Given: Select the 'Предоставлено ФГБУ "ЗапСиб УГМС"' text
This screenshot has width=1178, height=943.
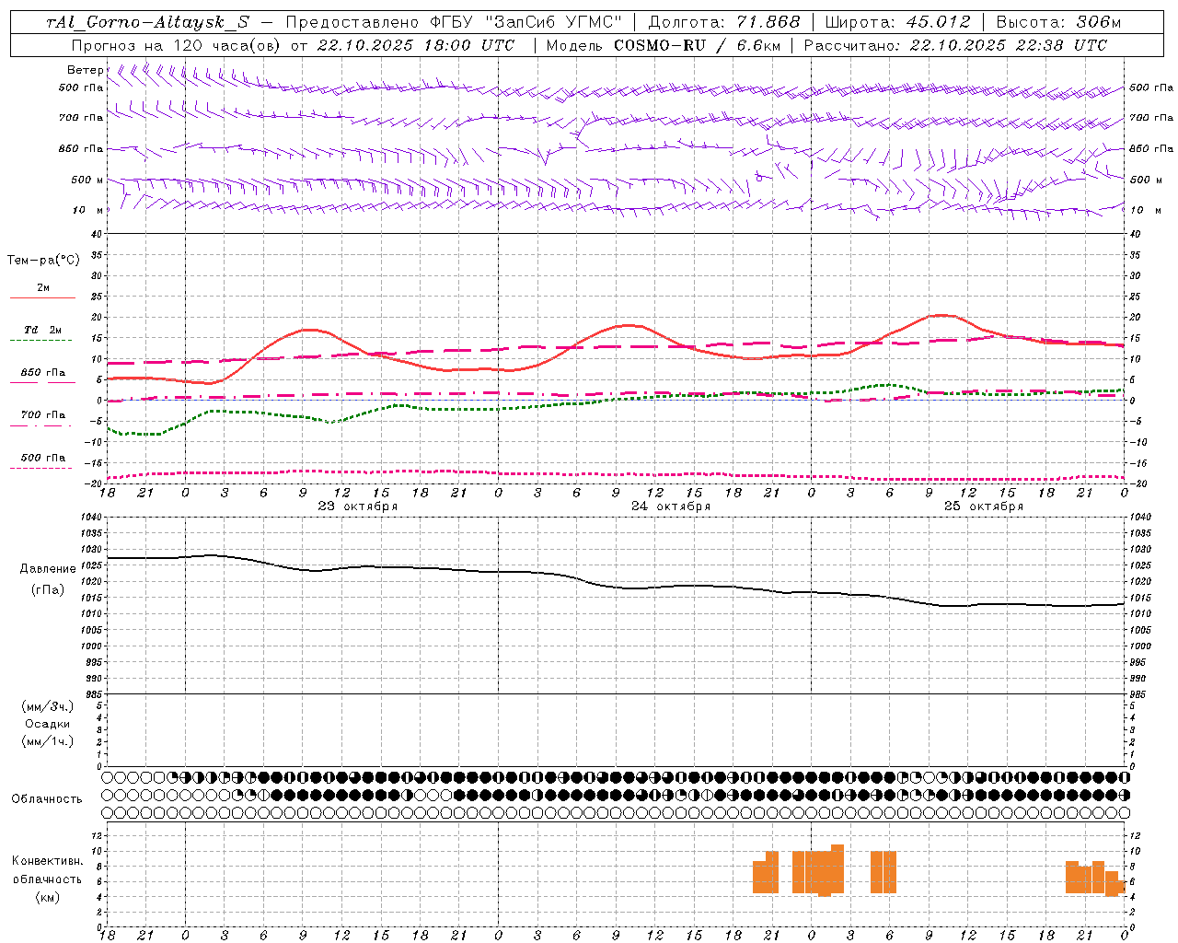Looking at the screenshot, I should 454,22.
